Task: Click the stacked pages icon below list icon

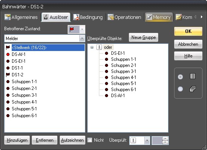Action: 193,89
